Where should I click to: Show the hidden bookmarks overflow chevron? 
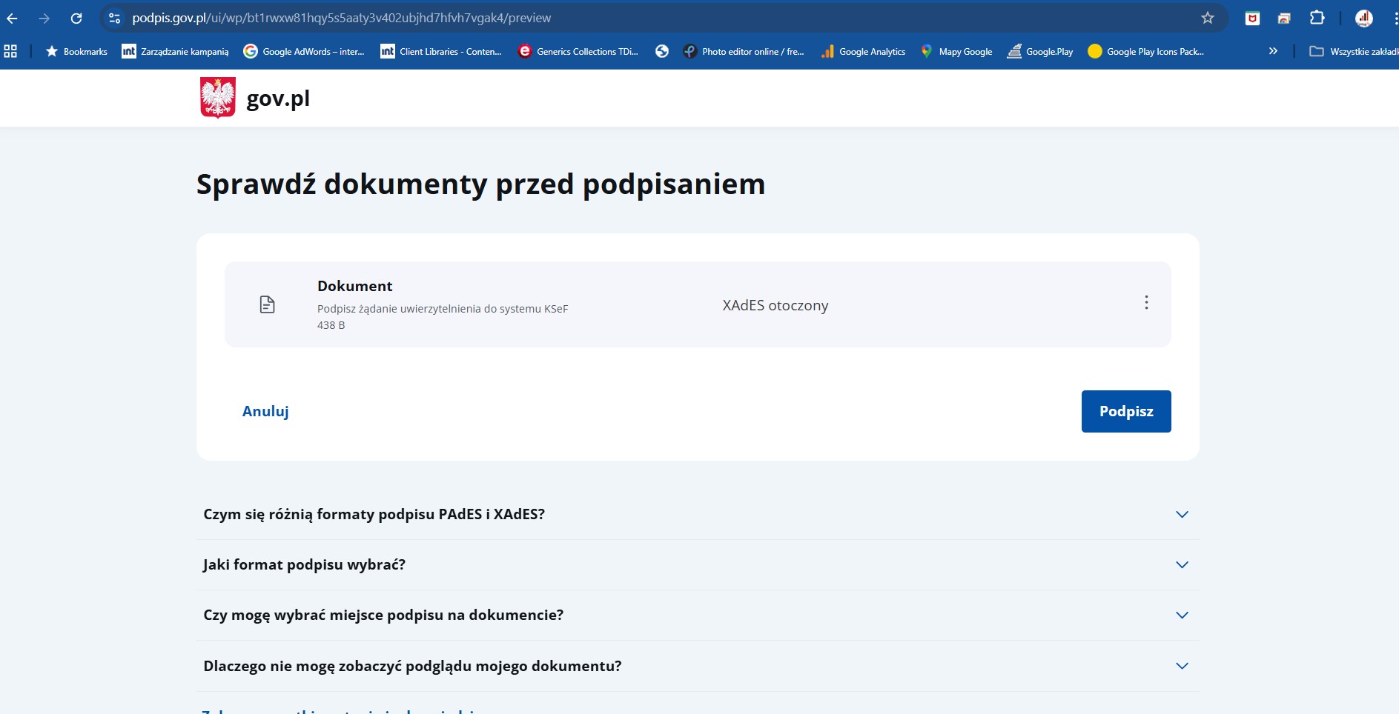(1273, 51)
